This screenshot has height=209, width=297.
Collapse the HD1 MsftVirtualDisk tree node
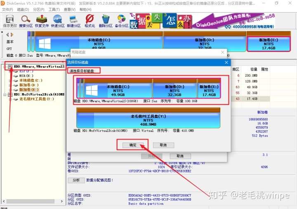click(x=5, y=94)
